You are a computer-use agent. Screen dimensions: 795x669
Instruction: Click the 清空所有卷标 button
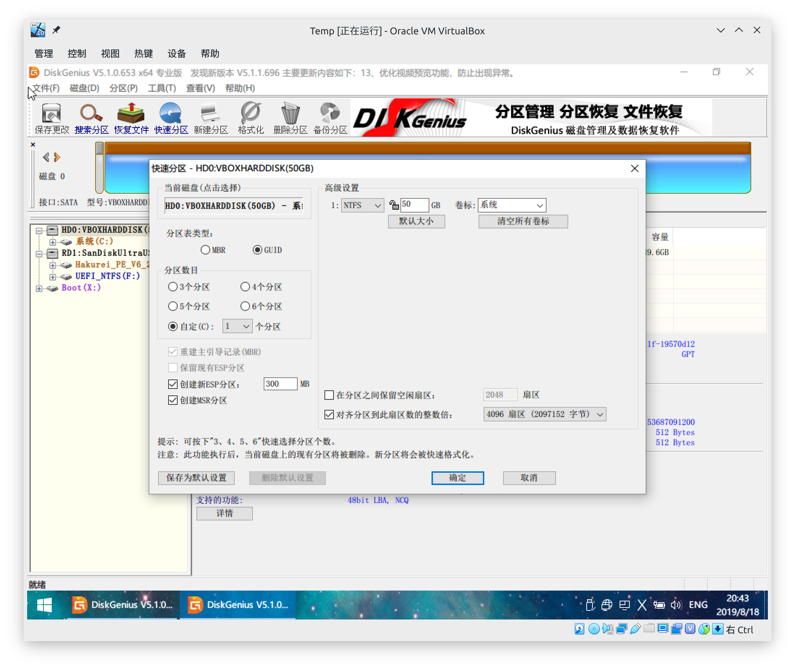[x=523, y=221]
